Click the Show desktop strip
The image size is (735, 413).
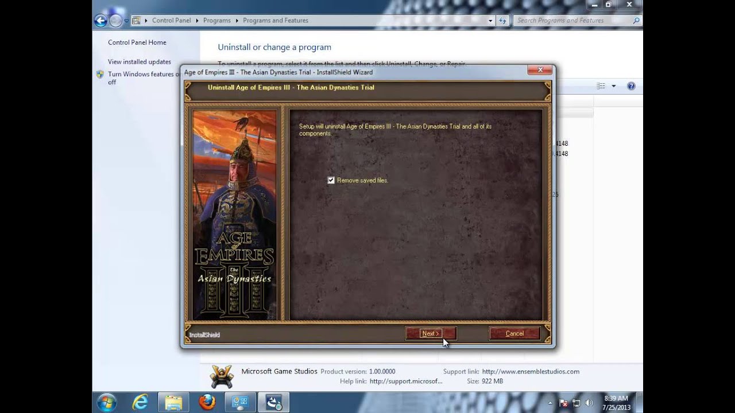(x=639, y=402)
